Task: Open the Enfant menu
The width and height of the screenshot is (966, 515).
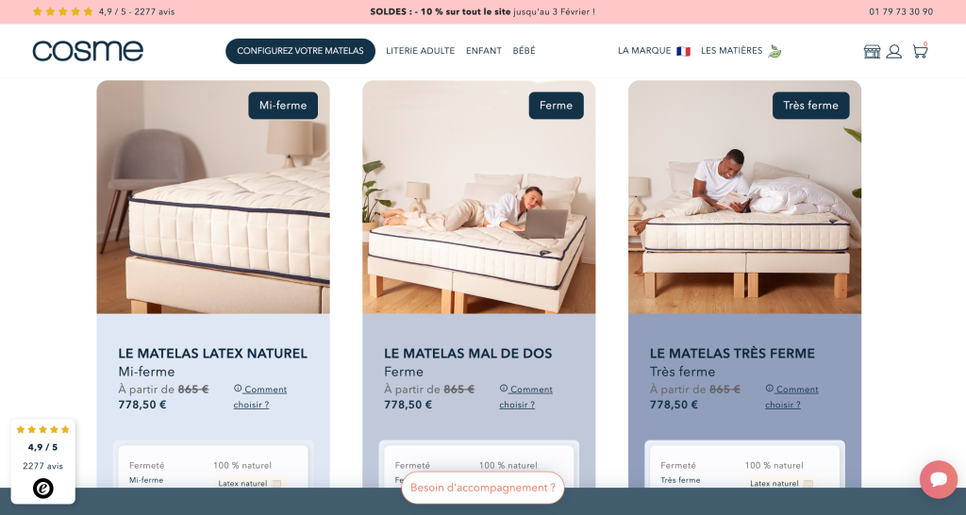Action: [x=484, y=51]
